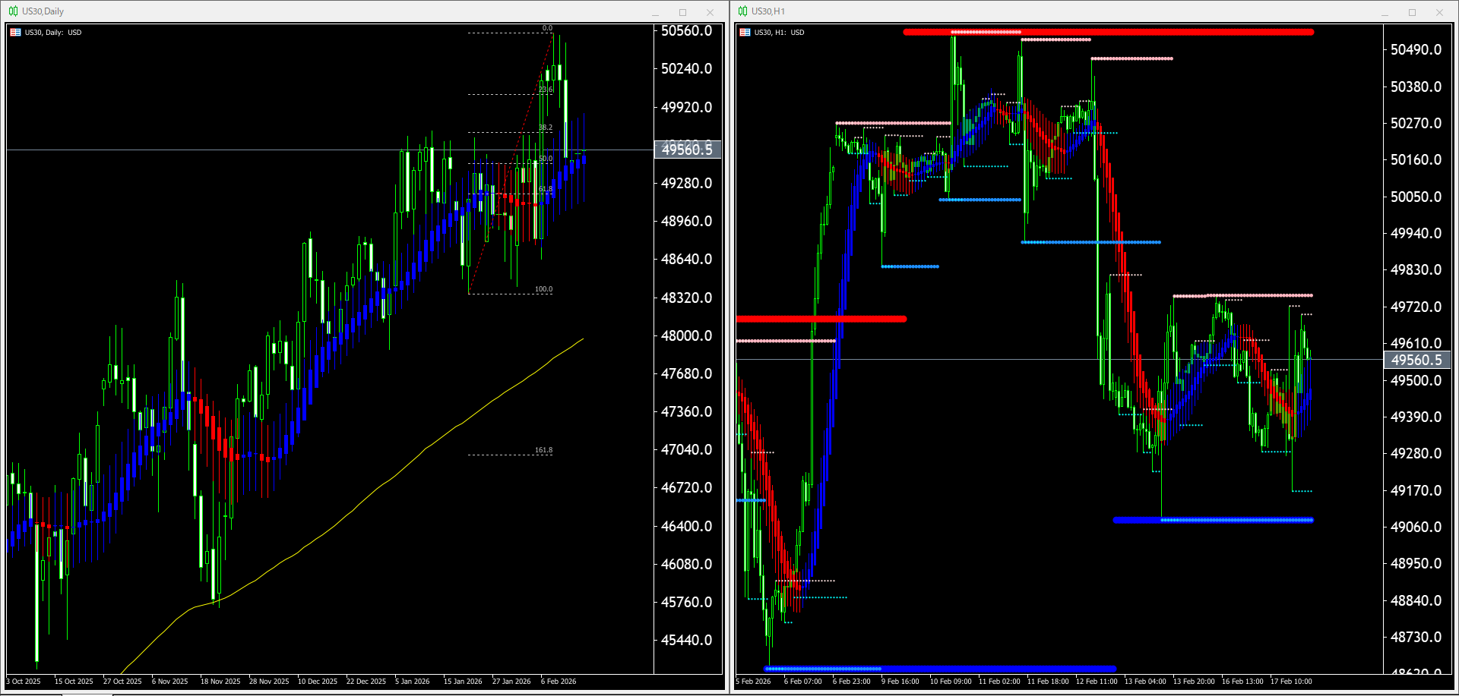Click the '22 Dec 2025' date on Daily axis

pos(366,682)
